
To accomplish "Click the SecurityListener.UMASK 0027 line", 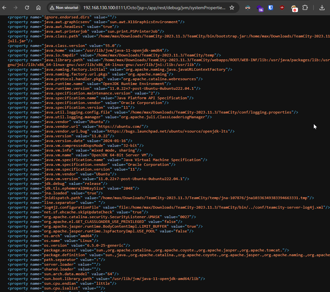I will coord(102,217).
